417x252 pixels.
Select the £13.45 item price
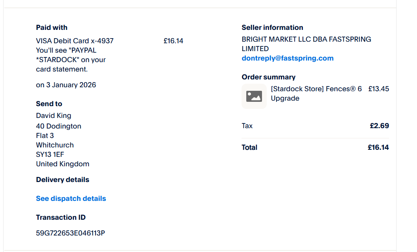pyautogui.click(x=378, y=89)
